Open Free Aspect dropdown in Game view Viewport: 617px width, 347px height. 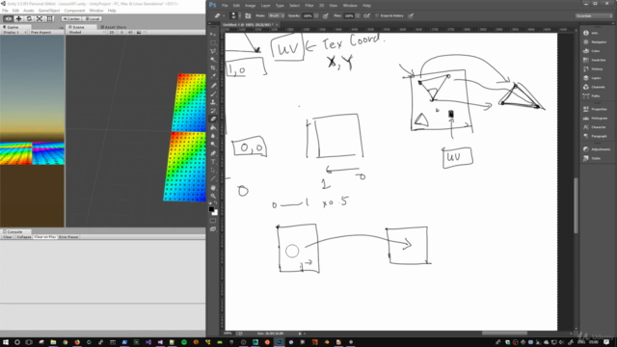(x=46, y=32)
